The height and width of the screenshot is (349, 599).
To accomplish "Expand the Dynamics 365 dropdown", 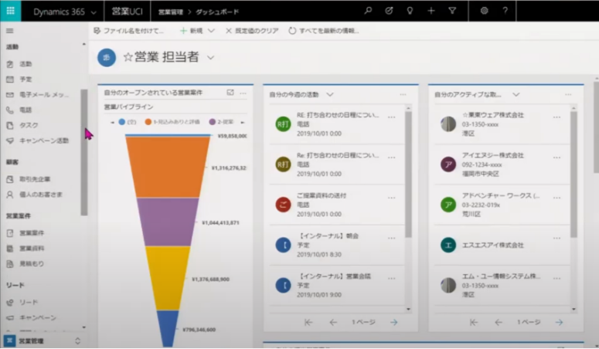I will 94,12.
